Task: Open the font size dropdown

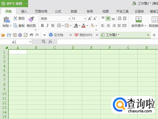Action: 85,19
